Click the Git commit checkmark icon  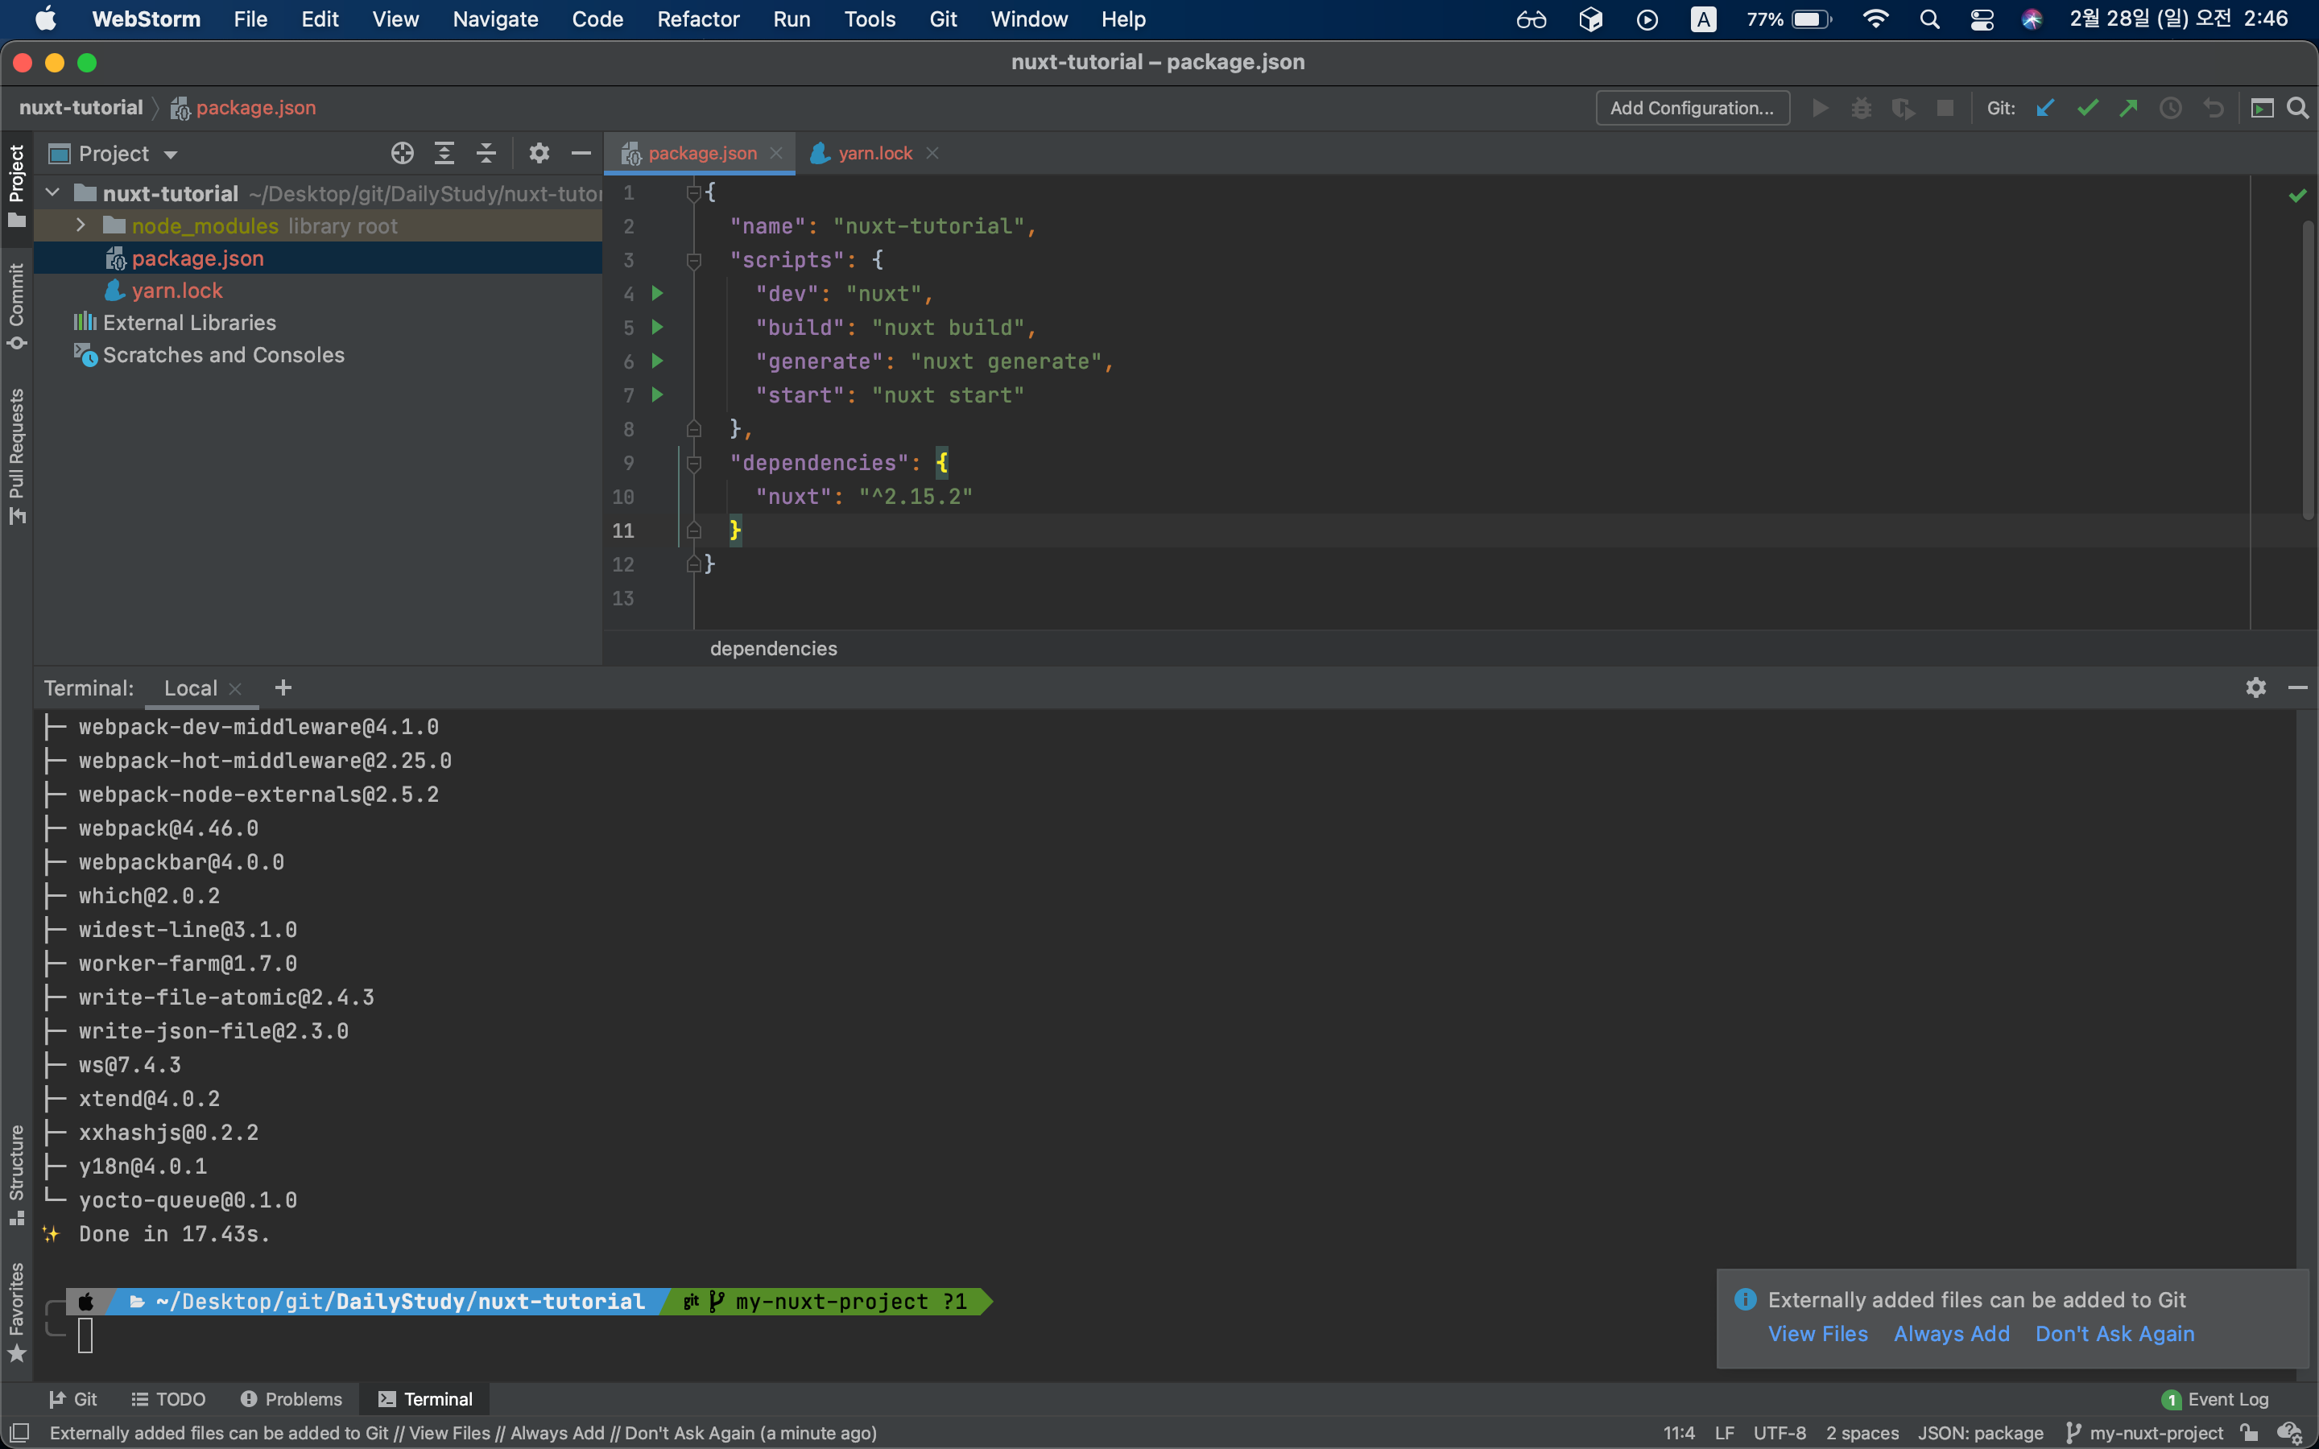[2087, 109]
